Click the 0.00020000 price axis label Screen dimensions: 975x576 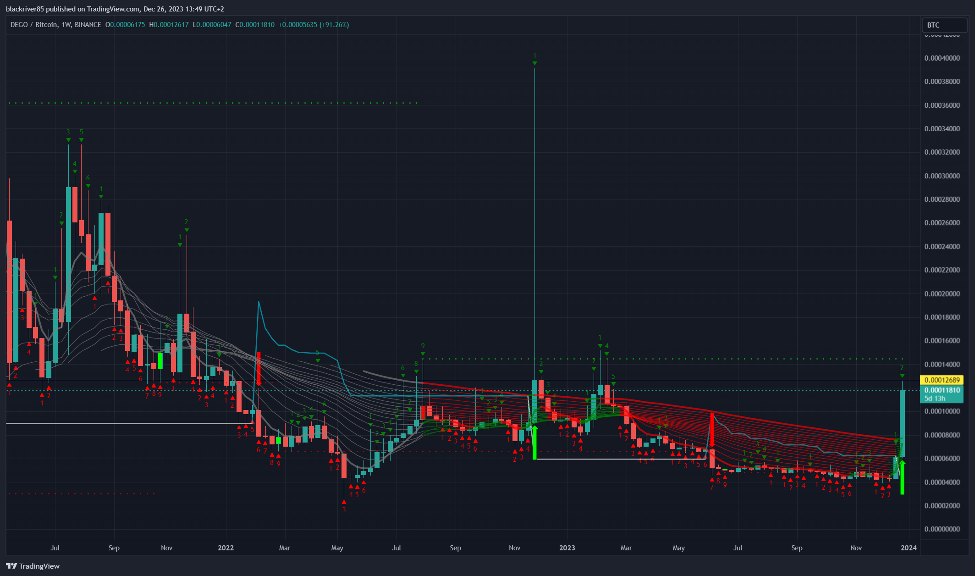pos(942,294)
